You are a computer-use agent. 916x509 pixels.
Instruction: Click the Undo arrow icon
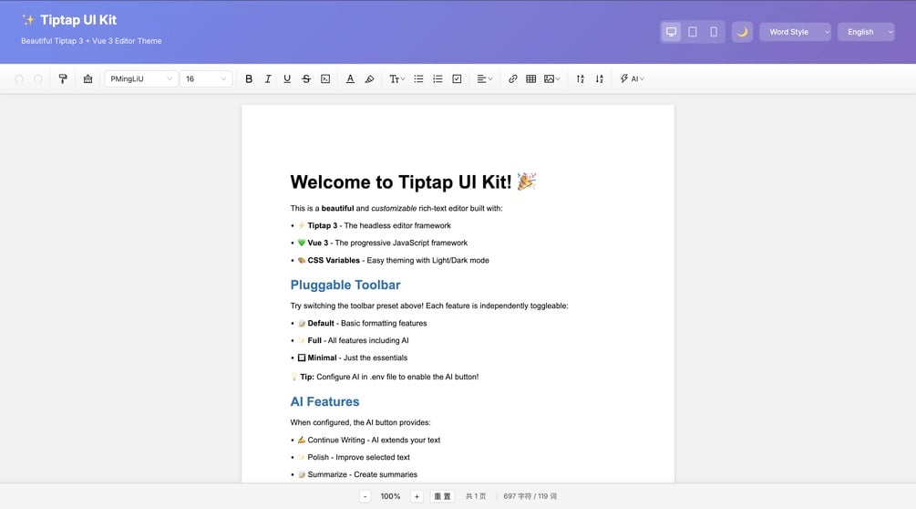(19, 78)
